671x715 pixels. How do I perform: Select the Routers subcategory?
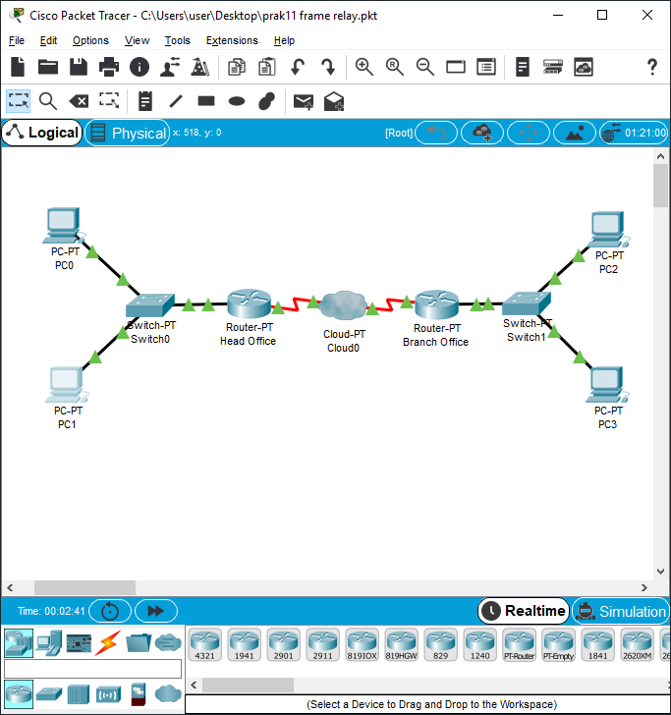point(19,693)
